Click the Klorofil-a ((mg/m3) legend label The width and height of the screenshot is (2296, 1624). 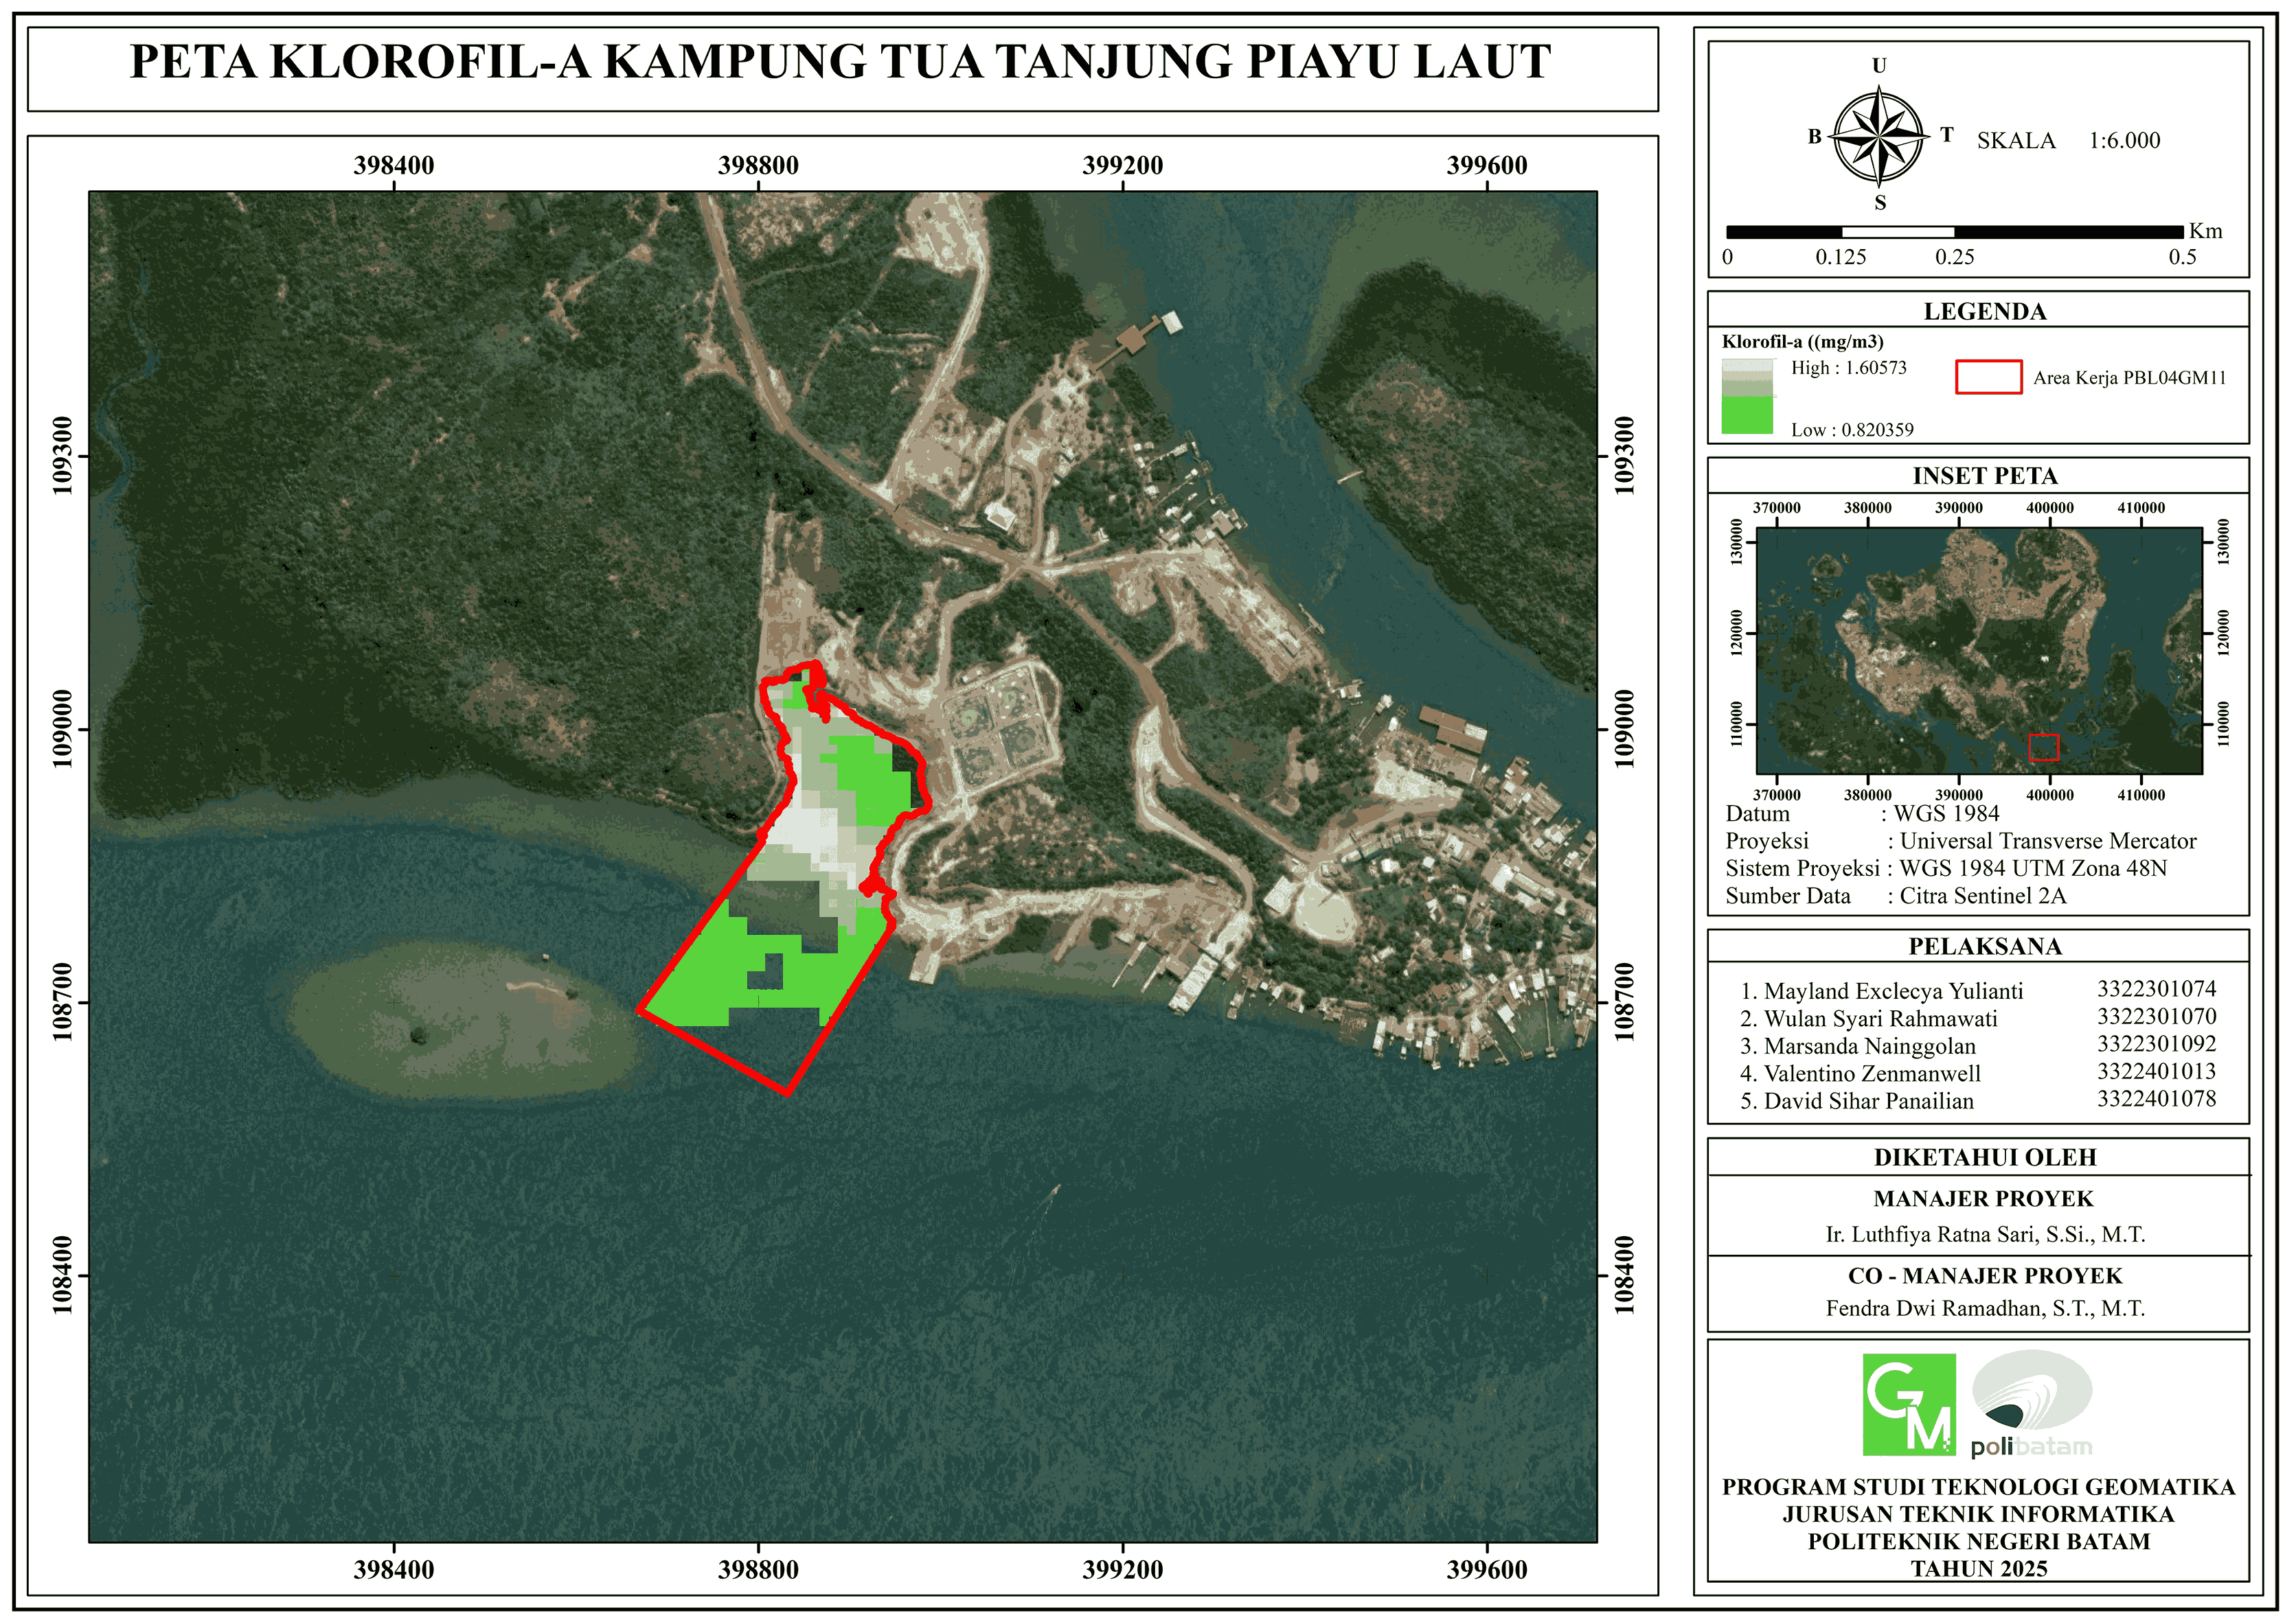[1803, 342]
